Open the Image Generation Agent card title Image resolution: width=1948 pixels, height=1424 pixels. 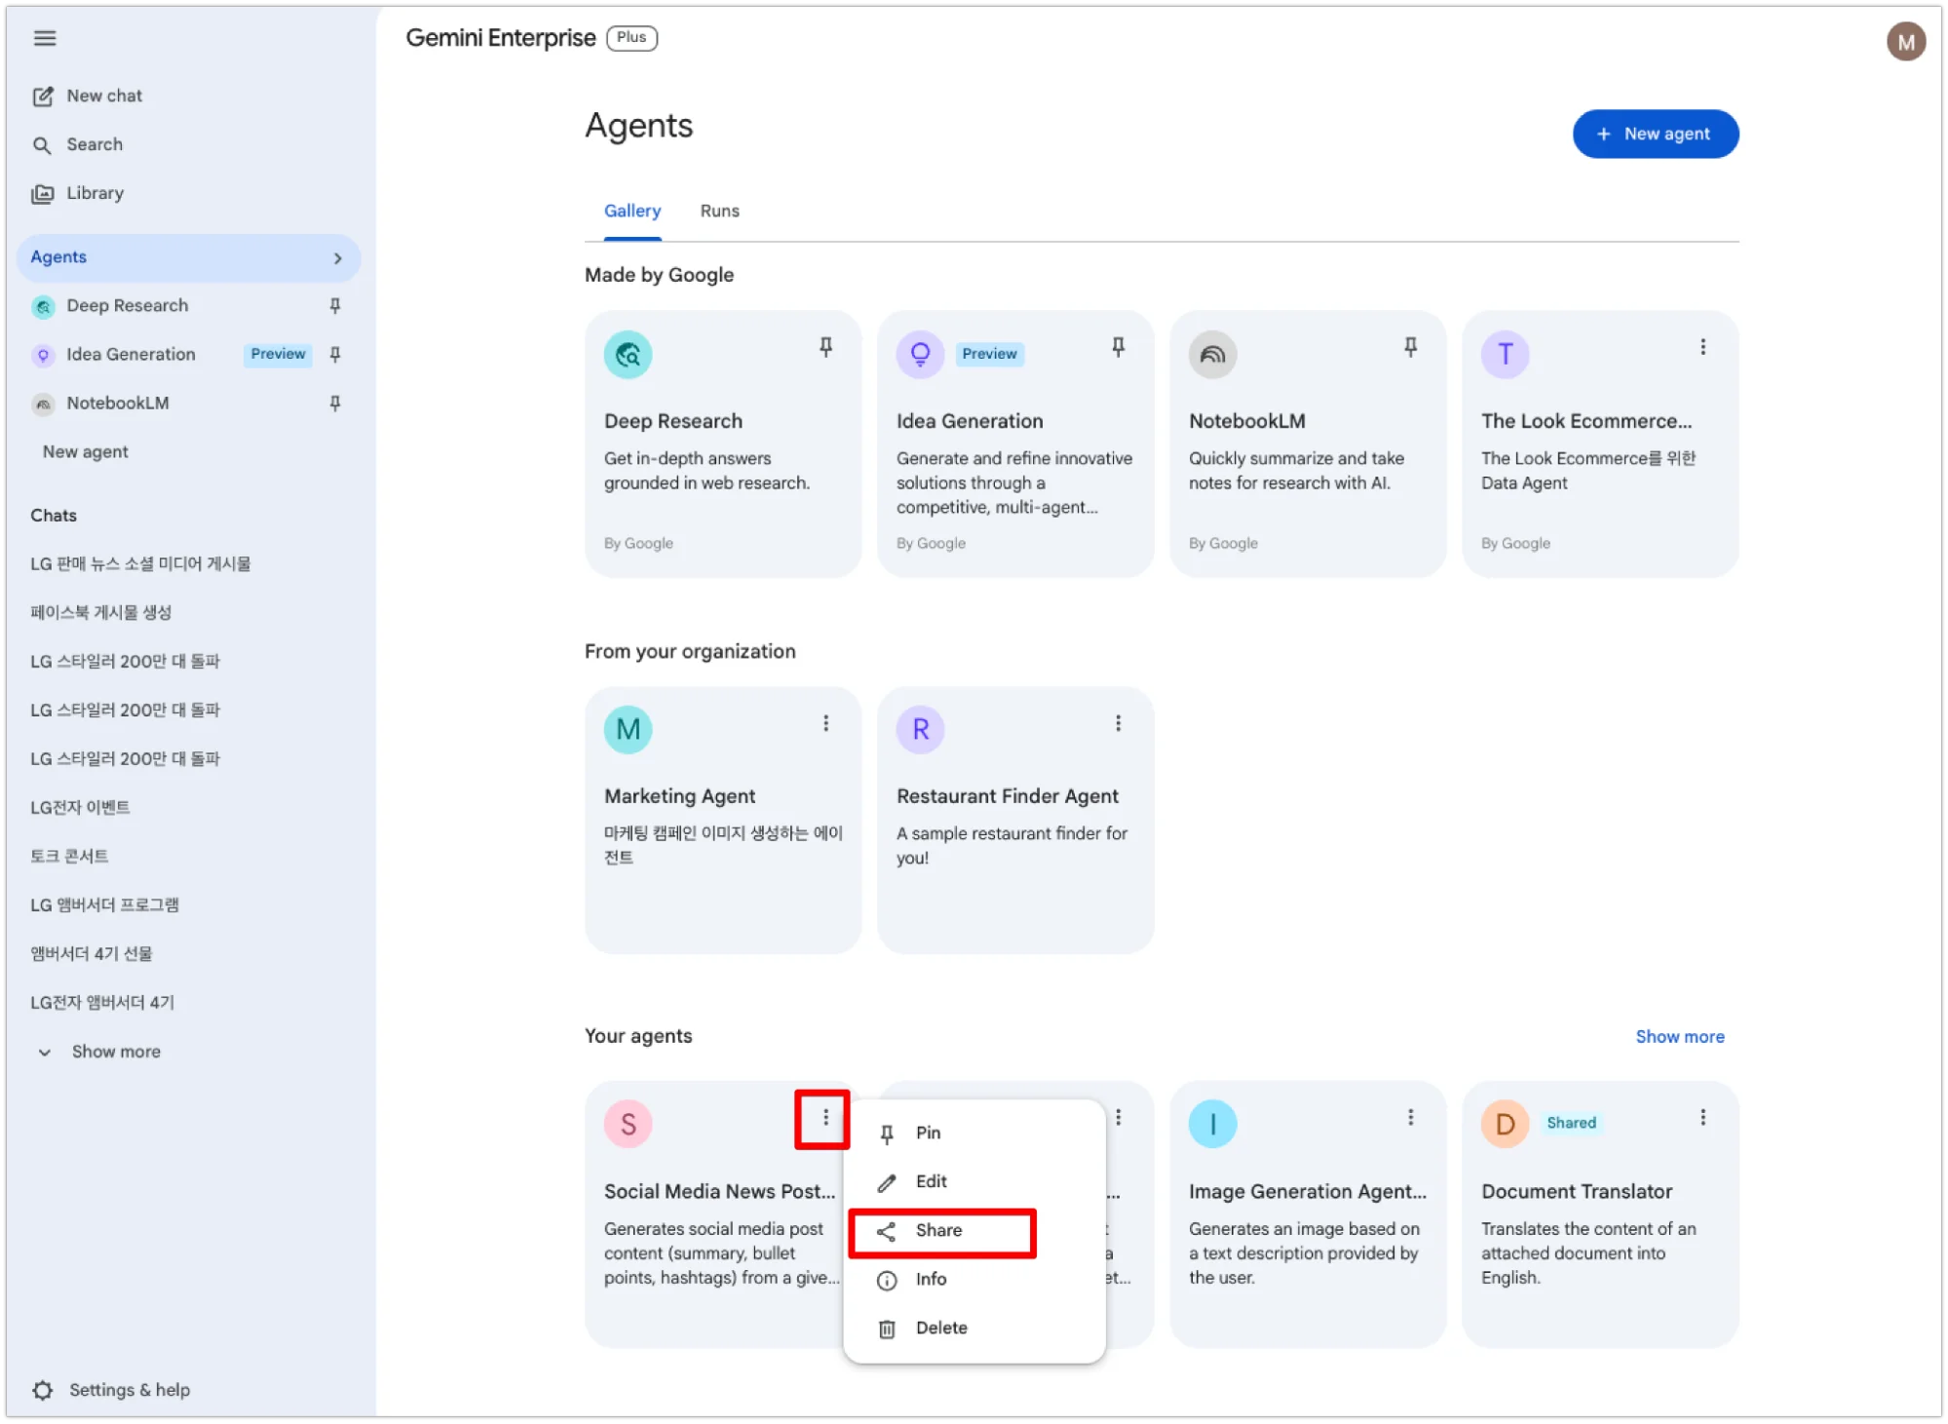coord(1307,1192)
